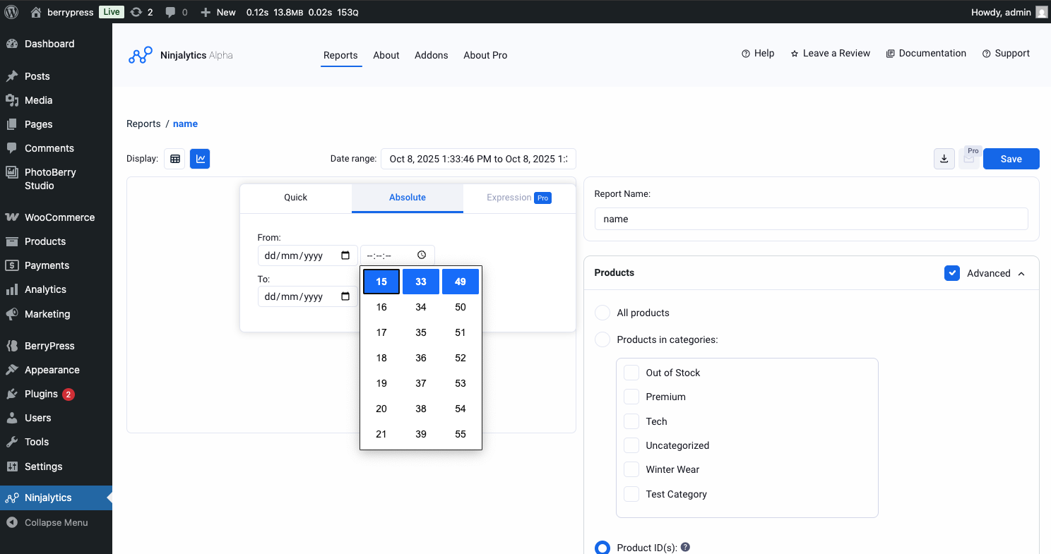This screenshot has width=1051, height=554.
Task: Check the Premium category checkbox
Action: [x=631, y=397]
